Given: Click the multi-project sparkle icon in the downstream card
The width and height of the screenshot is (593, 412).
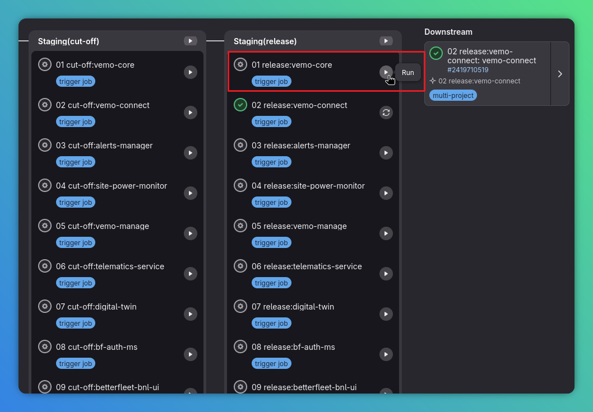Looking at the screenshot, I should 432,80.
